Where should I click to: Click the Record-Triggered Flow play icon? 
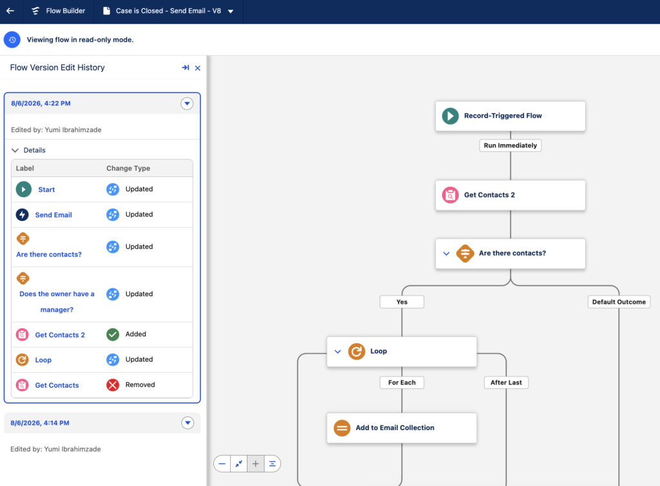tap(451, 116)
